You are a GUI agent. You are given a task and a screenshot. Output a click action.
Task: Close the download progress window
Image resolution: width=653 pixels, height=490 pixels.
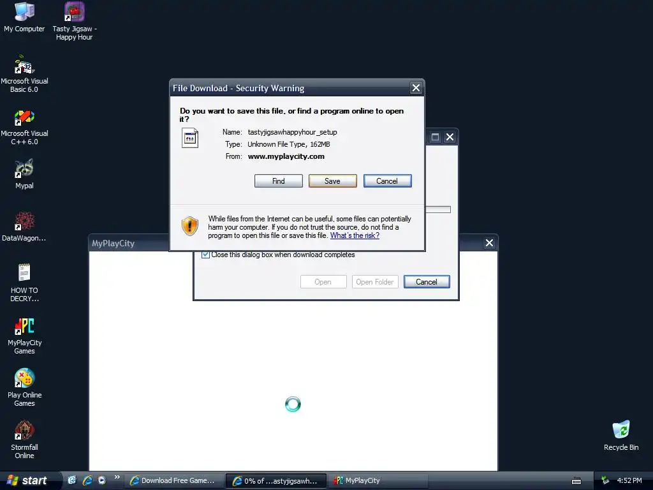(450, 137)
